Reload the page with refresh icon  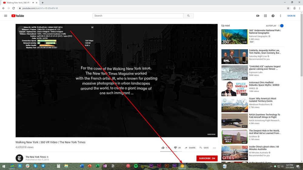tap(14, 8)
